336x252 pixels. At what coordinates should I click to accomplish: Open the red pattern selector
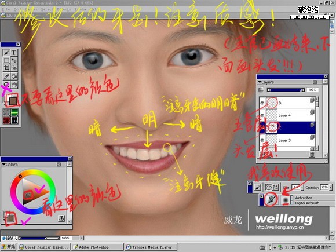tap(6, 120)
